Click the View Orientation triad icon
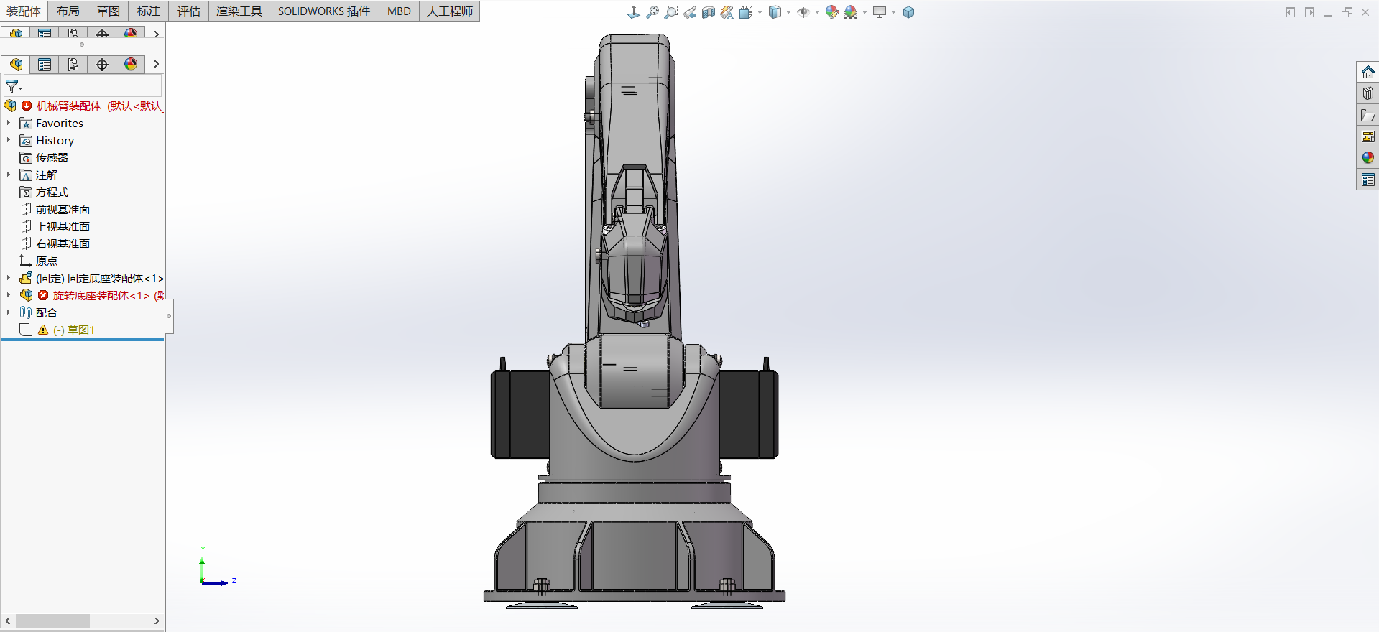Screen dimensions: 1379x632 633,12
